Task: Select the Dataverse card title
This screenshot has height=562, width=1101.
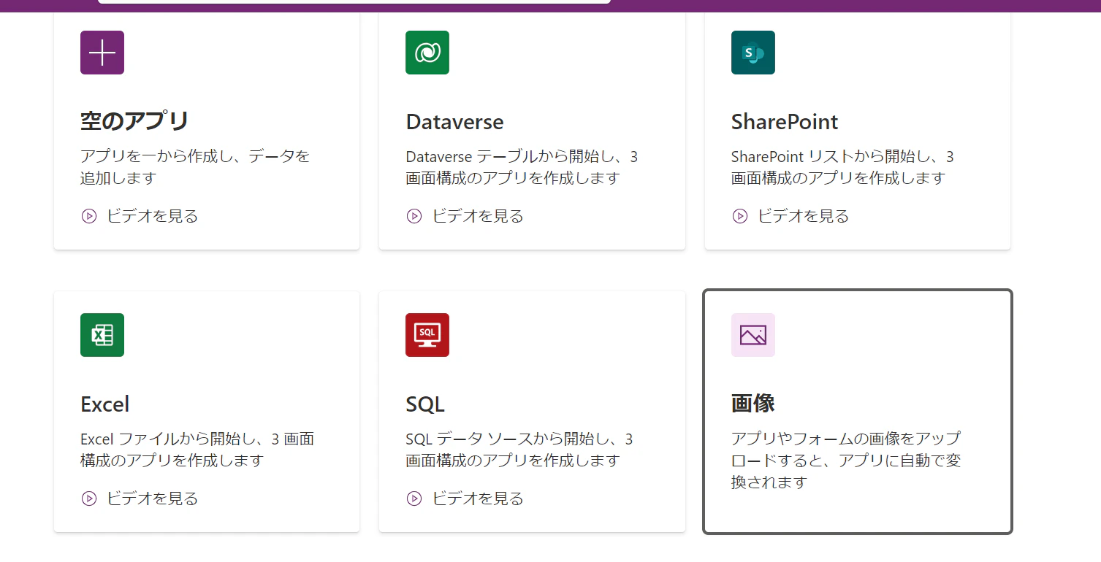Action: click(x=454, y=121)
